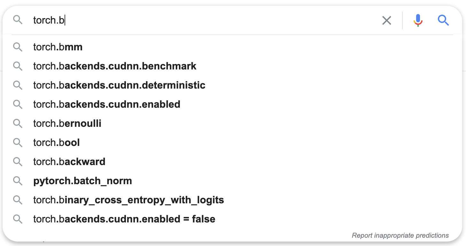Viewport: 466px width, 246px height.
Task: Click the gray search icon left of the input
Action: click(18, 20)
